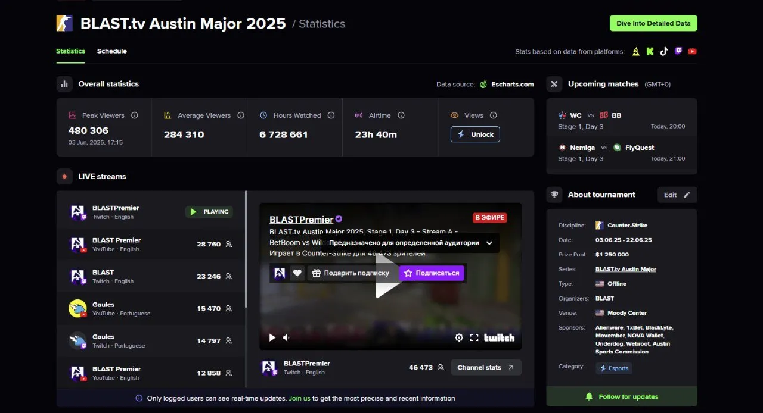Click the peak viewers value 480 306
Viewport: 763px width, 413px height.
tap(88, 131)
